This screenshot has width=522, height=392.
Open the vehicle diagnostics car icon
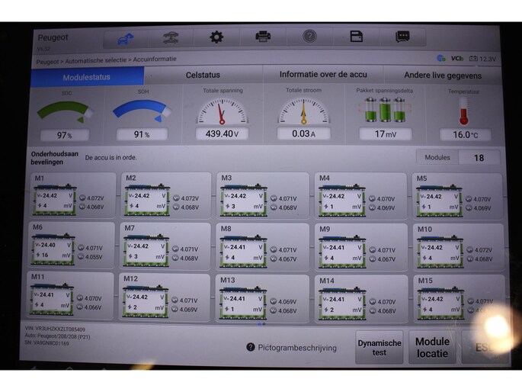[x=171, y=37]
